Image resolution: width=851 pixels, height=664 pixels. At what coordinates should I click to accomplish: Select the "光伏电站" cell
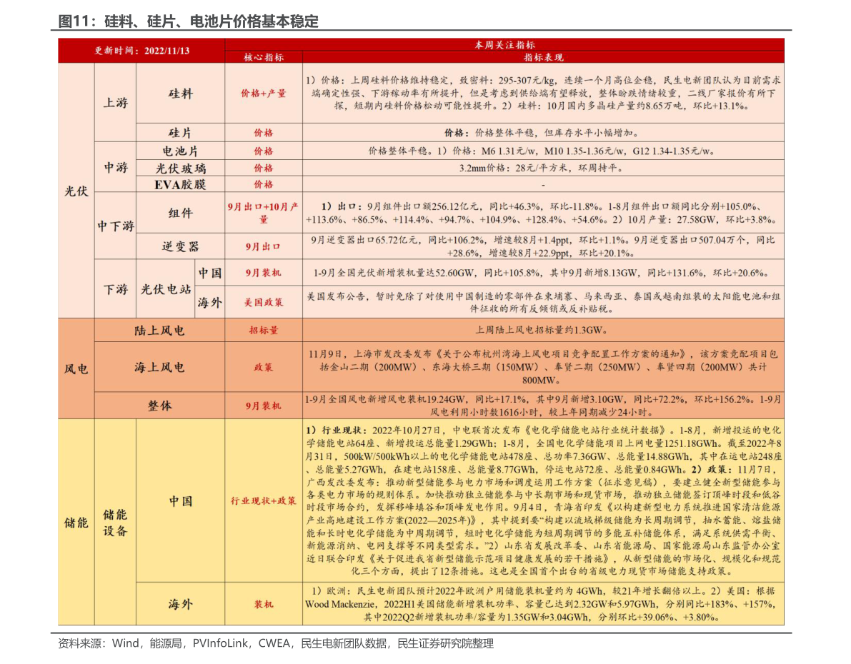(x=166, y=289)
